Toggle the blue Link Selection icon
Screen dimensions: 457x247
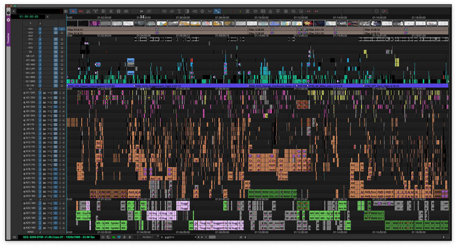pos(217,11)
